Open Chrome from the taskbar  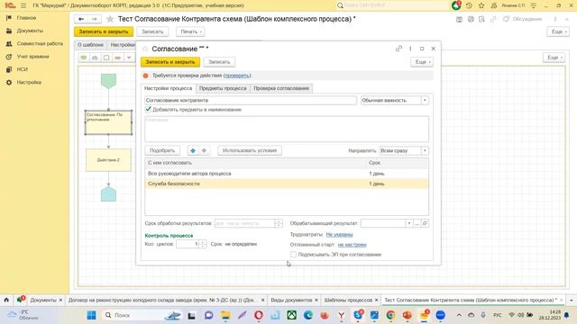(x=390, y=315)
